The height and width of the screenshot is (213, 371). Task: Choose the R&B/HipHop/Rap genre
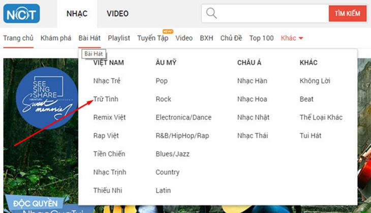point(182,136)
